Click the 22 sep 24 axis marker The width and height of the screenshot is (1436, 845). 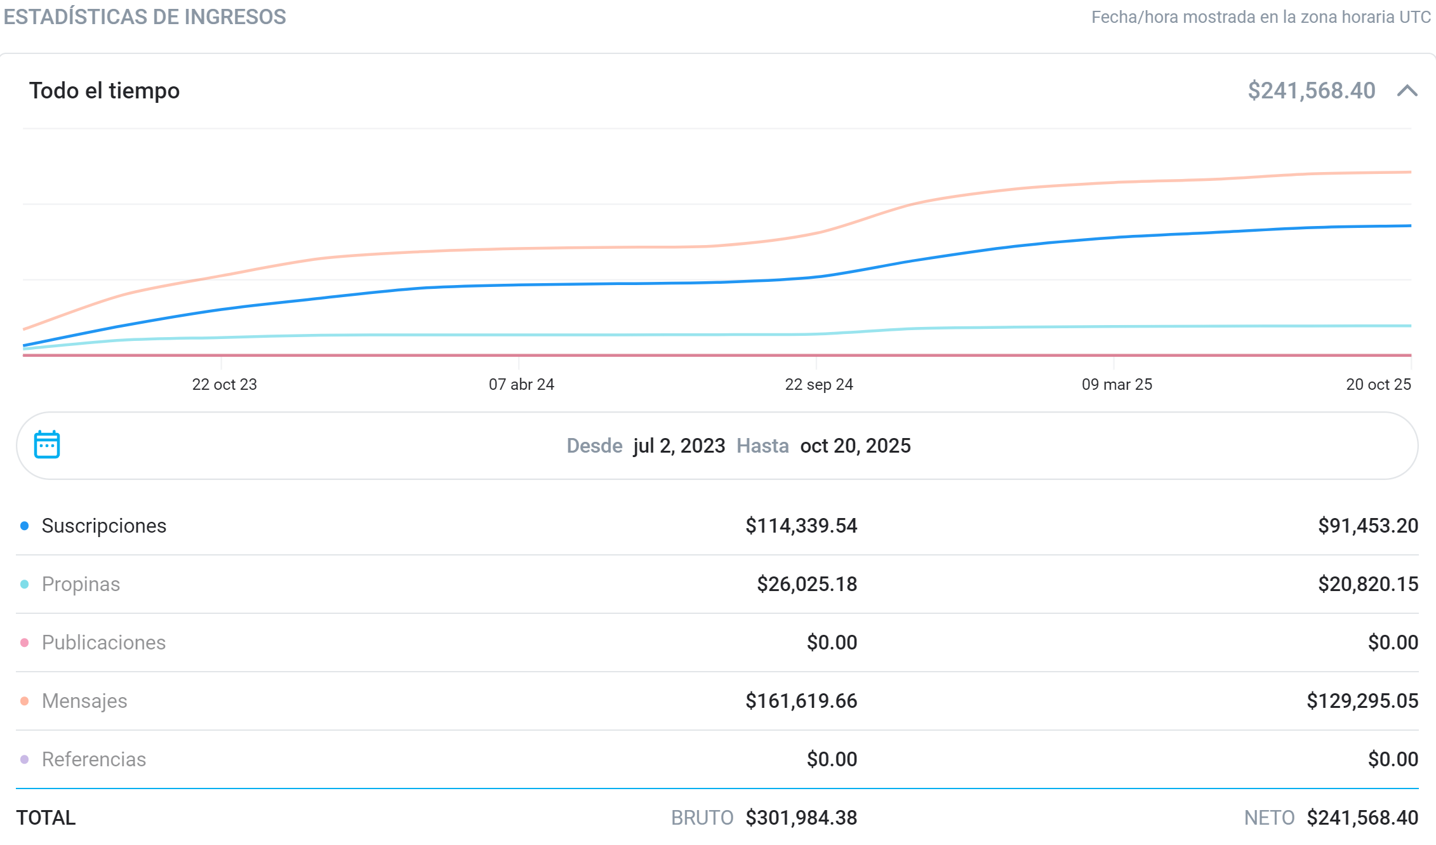[819, 384]
